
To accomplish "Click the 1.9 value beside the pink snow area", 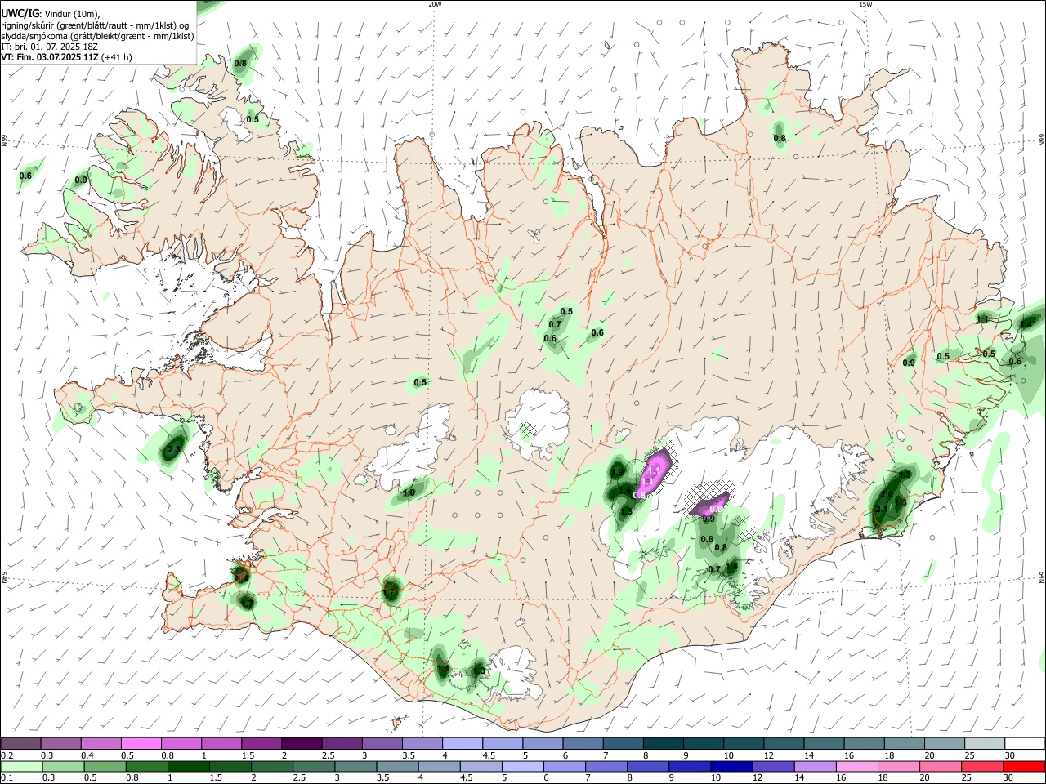I will pos(617,472).
